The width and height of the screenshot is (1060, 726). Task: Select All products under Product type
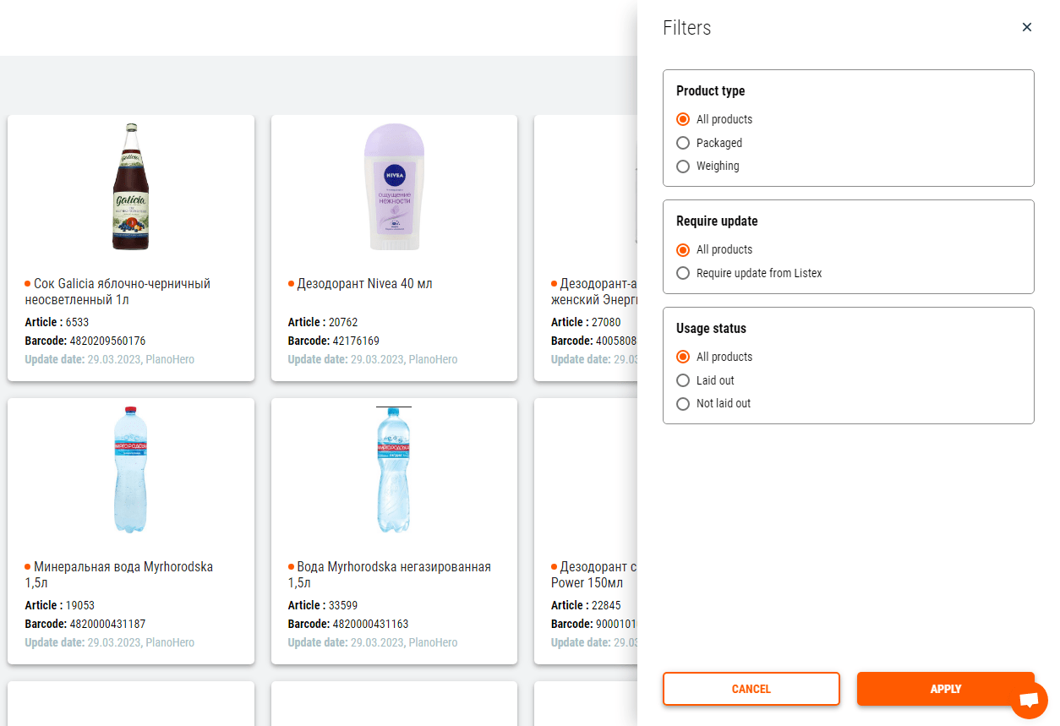point(682,119)
